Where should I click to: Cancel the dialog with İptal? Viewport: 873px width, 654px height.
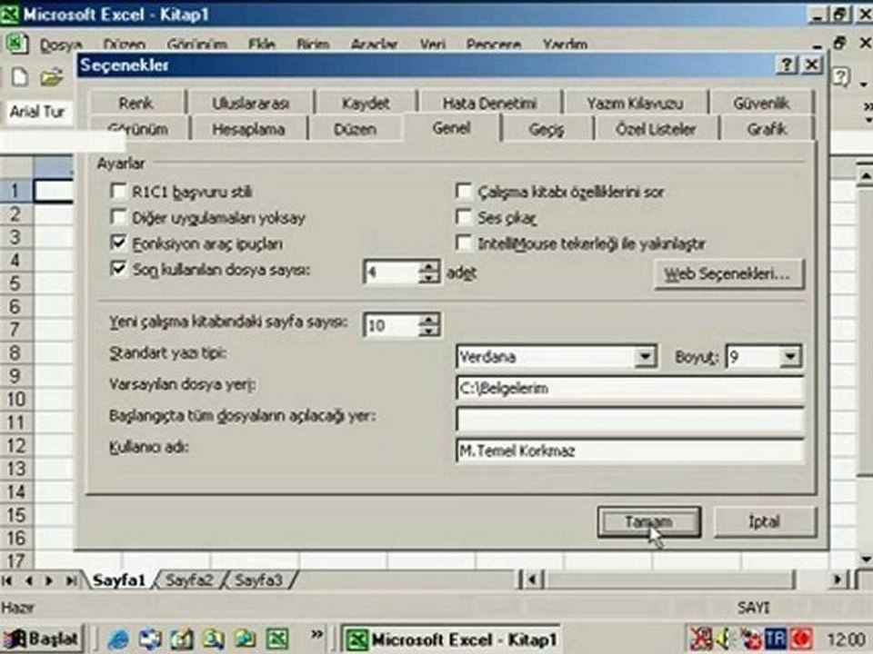click(765, 521)
